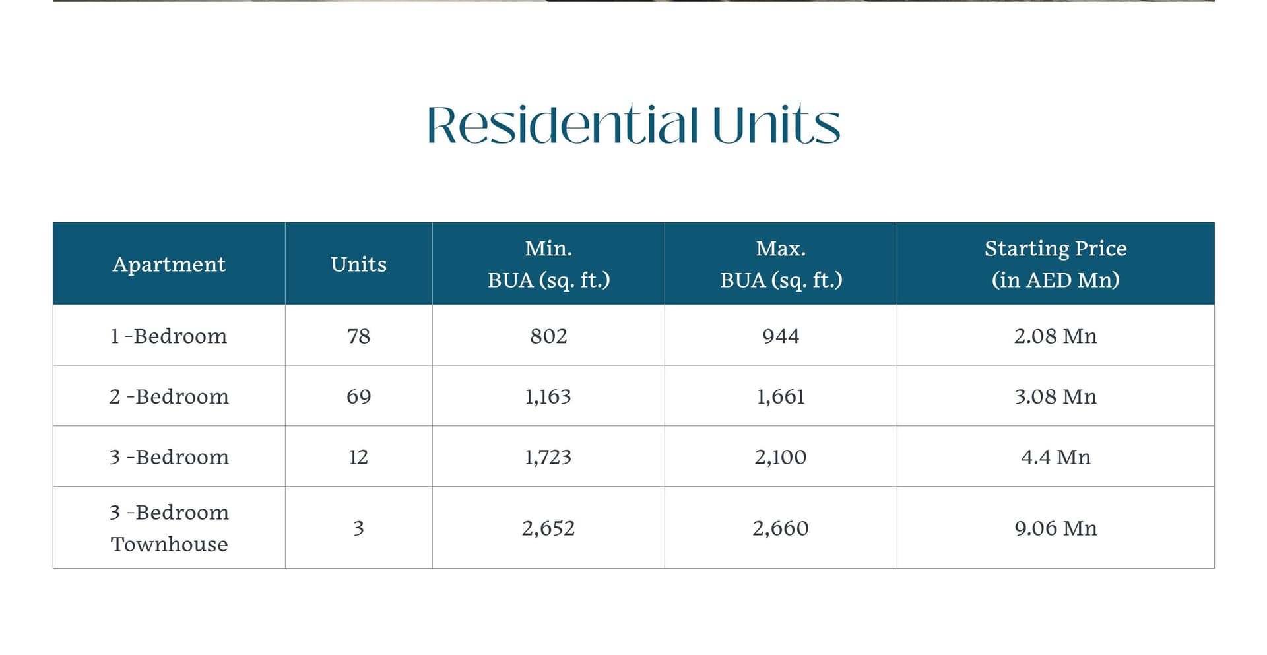Screen dimensions: 1267x655
Task: Click the Units column header
Action: pyautogui.click(x=358, y=264)
